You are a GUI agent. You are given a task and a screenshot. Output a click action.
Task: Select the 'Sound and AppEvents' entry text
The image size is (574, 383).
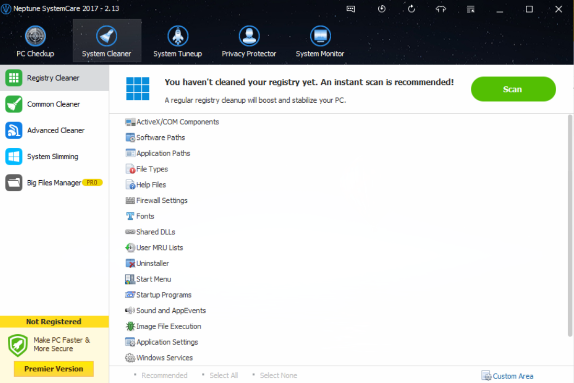tap(171, 311)
